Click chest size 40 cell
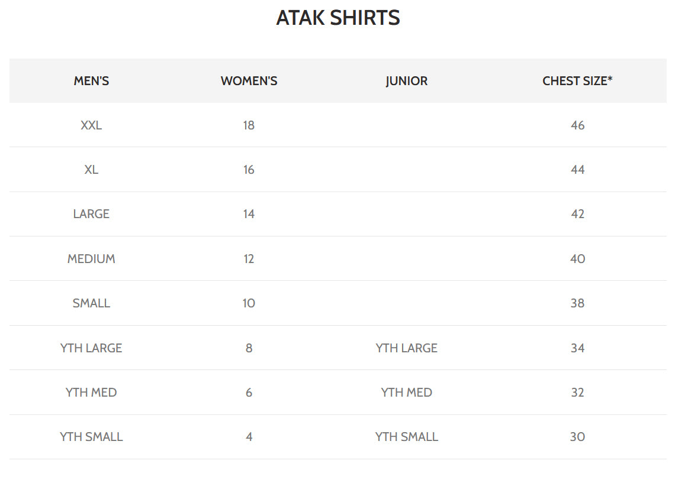688x480 pixels. 577,259
